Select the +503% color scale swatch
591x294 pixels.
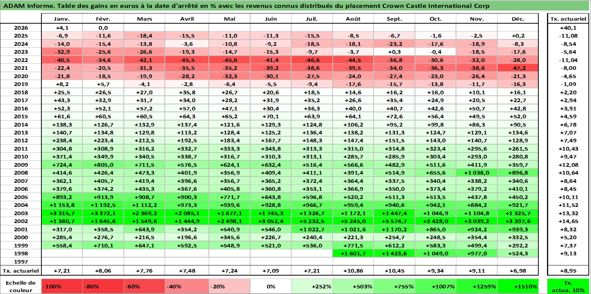tap(353, 286)
